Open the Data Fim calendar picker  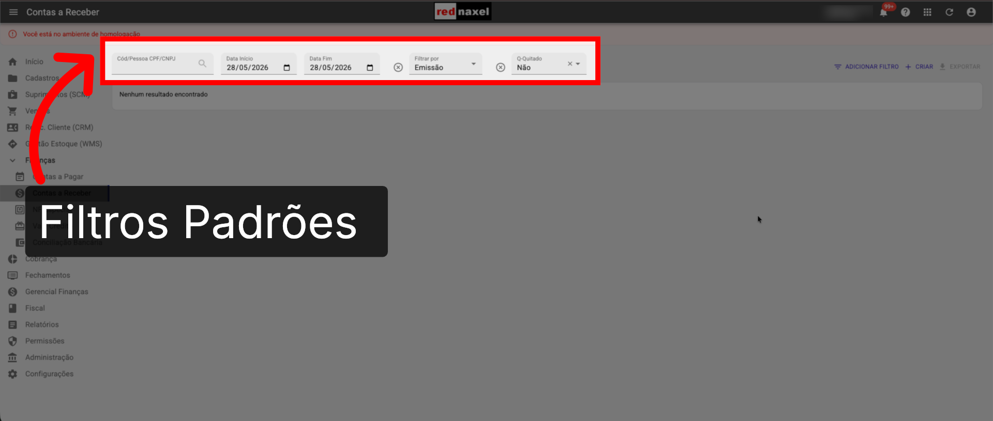370,68
